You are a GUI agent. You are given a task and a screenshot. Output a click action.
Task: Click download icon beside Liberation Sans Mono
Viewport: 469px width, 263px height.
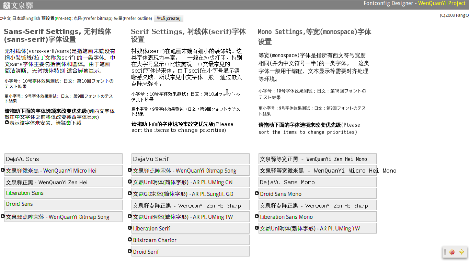257,216
